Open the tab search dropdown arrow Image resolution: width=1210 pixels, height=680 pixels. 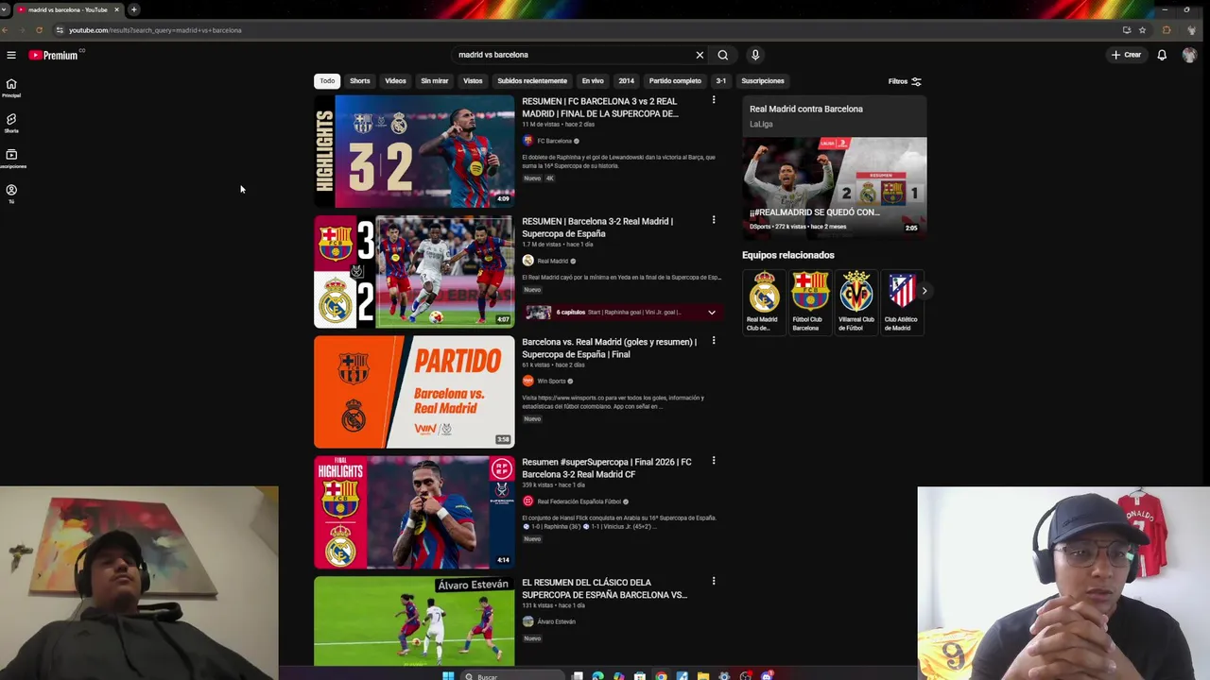pos(4,9)
